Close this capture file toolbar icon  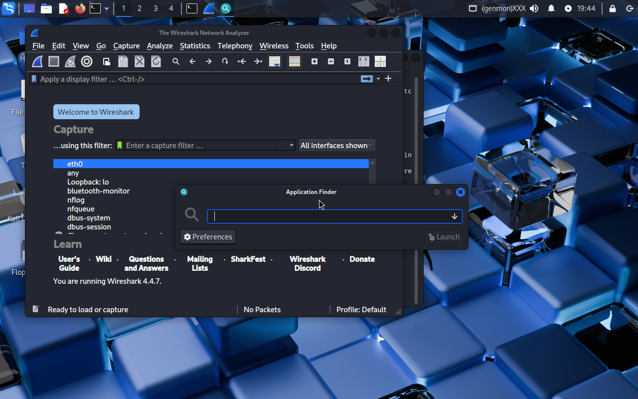[x=140, y=61]
